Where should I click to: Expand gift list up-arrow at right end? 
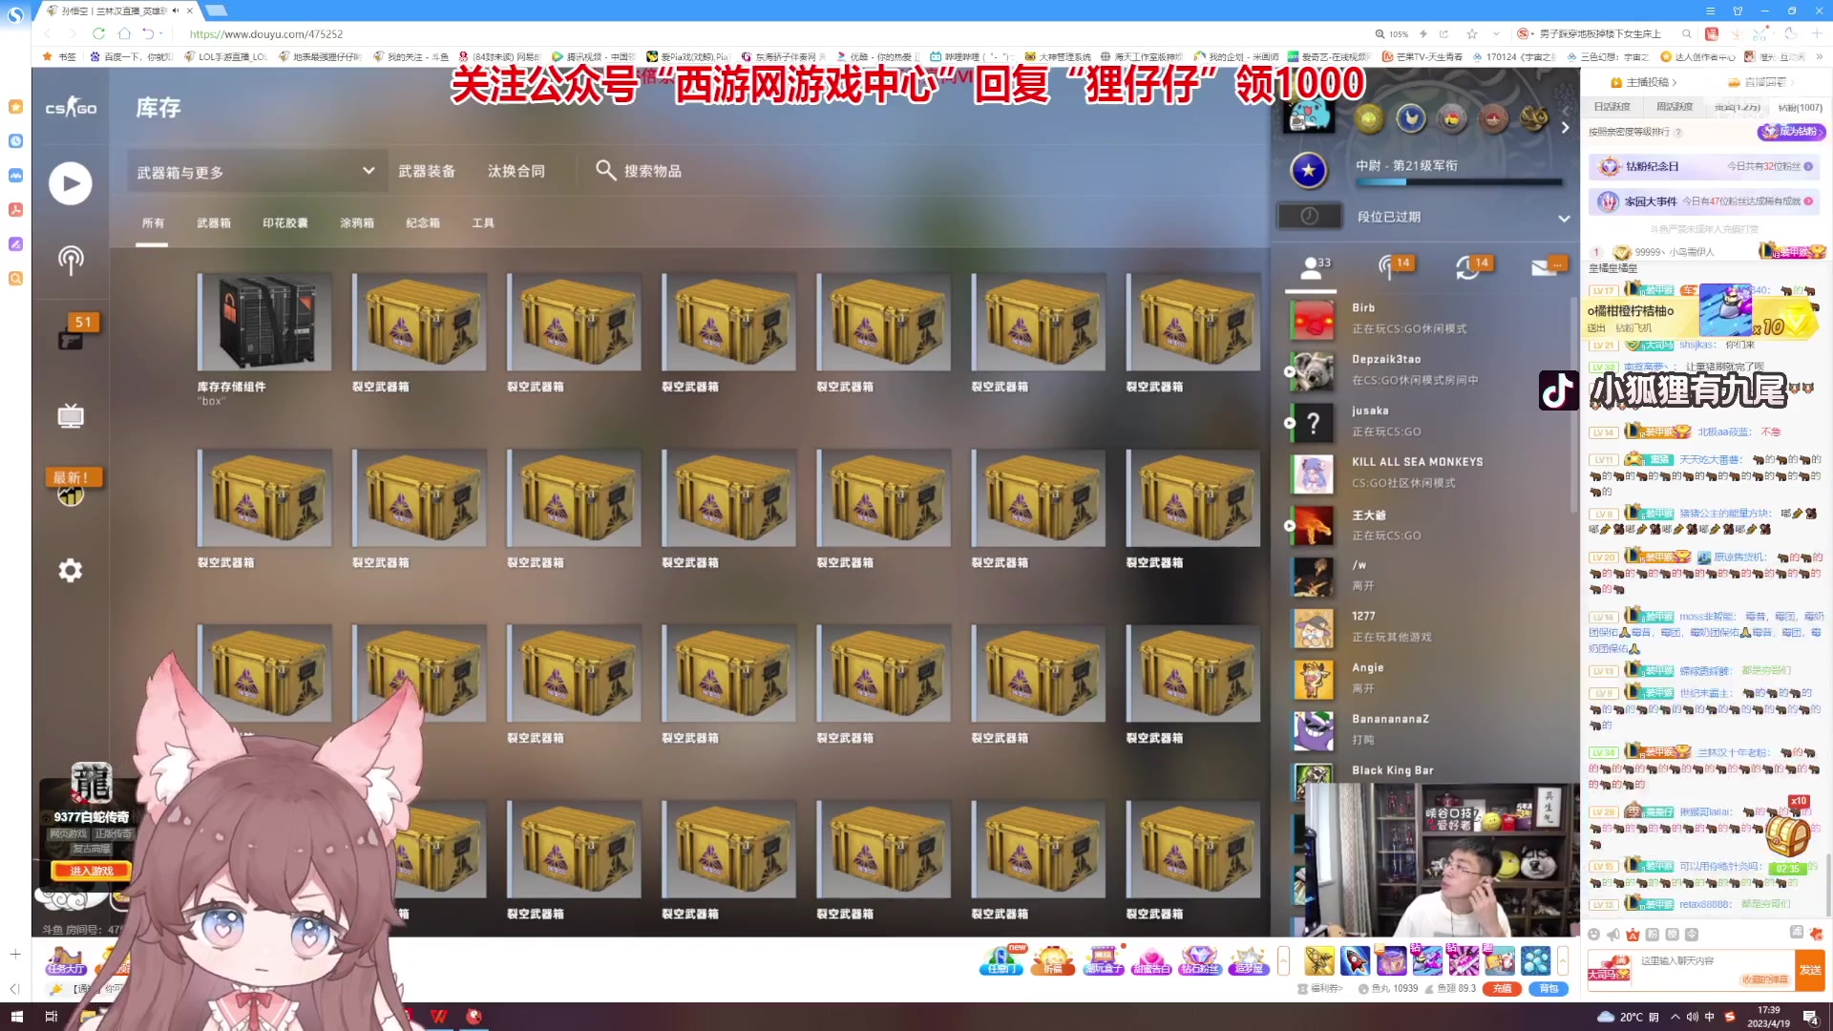[1563, 960]
